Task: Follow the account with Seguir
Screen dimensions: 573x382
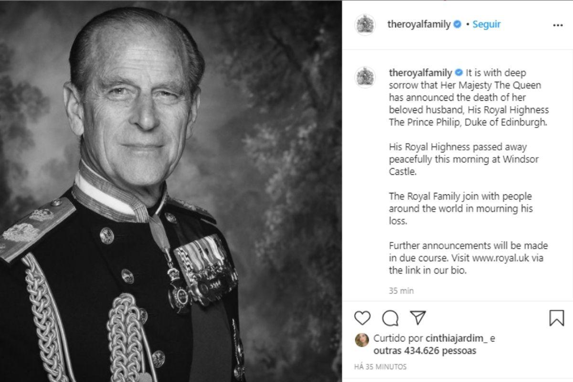Action: click(x=486, y=24)
